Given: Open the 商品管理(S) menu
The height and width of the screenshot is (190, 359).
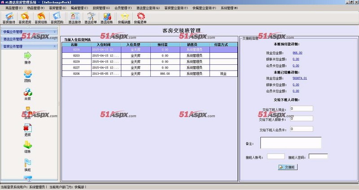Looking at the screenshot, I should click(x=14, y=8).
